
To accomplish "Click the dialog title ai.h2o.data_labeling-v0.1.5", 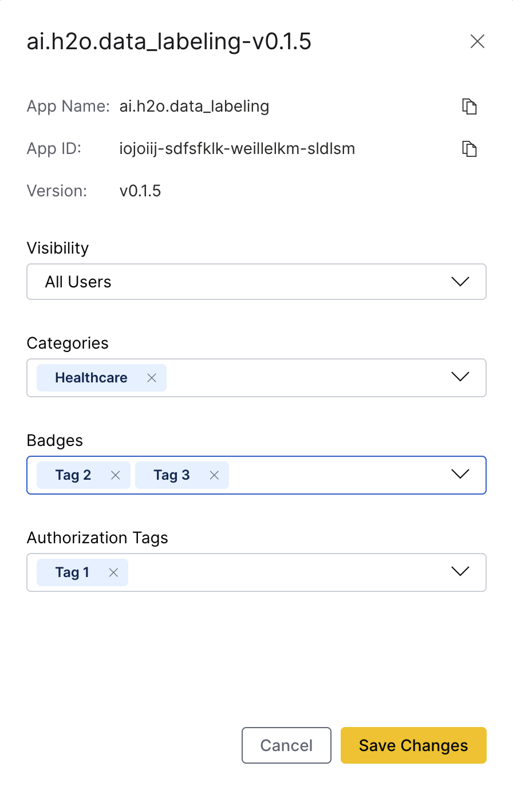I will 169,42.
